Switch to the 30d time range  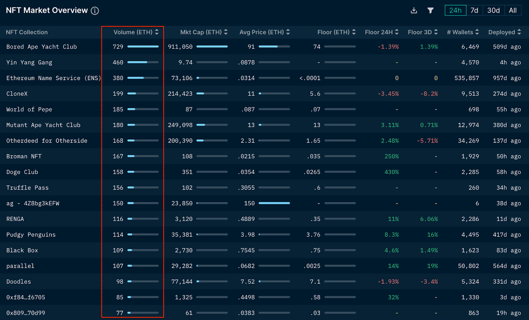(x=494, y=10)
